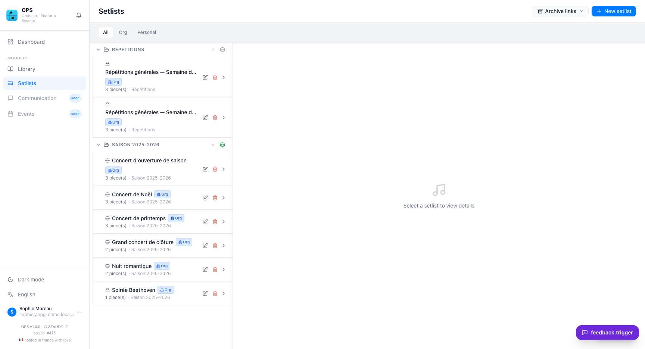
Task: Open the notifications bell
Action: click(79, 15)
